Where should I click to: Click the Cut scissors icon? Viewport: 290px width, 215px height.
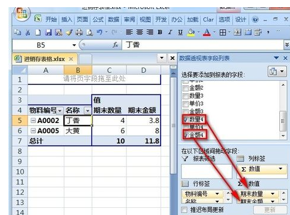coord(27,32)
